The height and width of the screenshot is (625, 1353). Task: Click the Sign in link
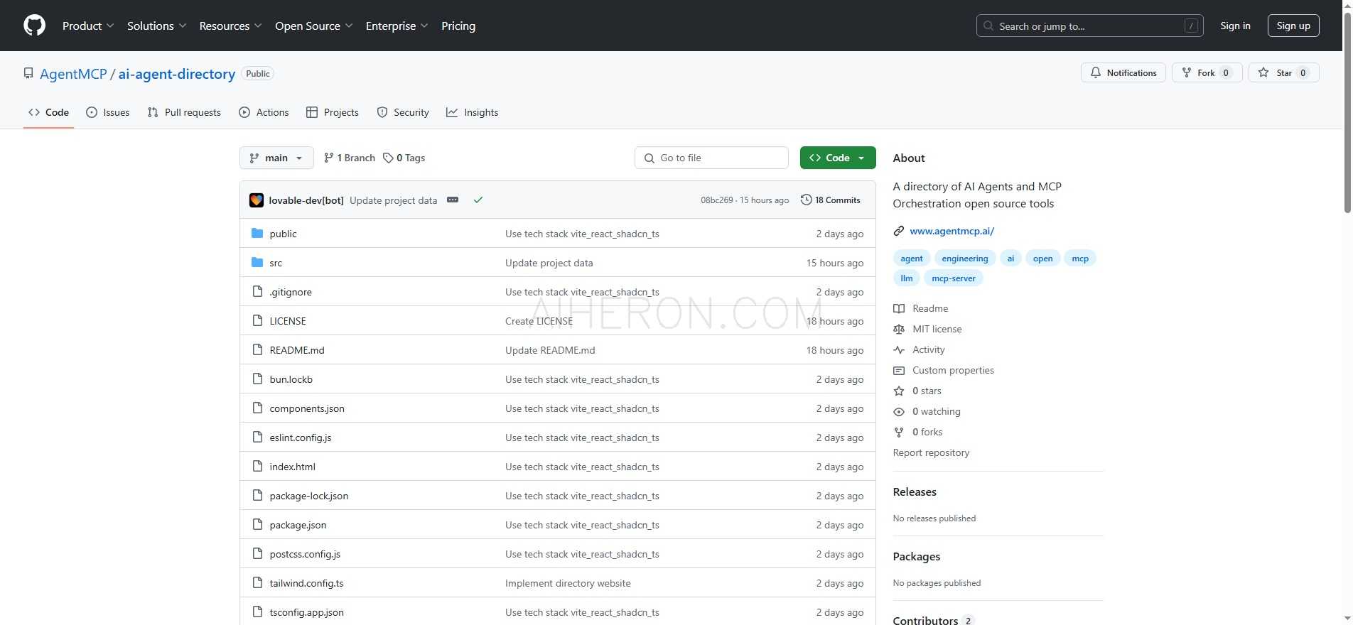[x=1235, y=26]
